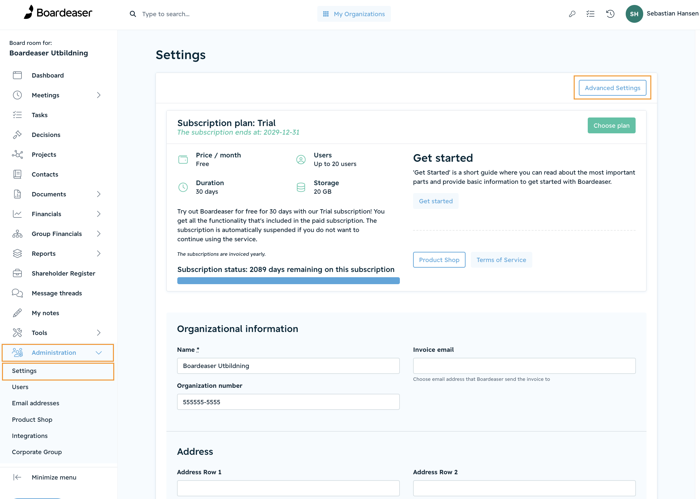The height and width of the screenshot is (499, 700).
Task: Click the Projects network icon
Action: [x=17, y=154]
